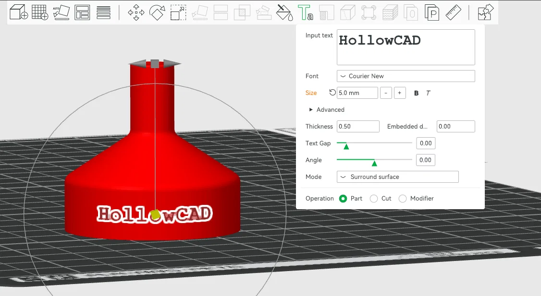Click the Embedded depth value field
The image size is (541, 296).
click(456, 127)
